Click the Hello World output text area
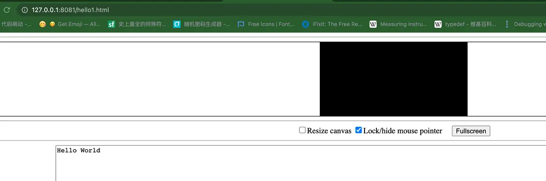The width and height of the screenshot is (546, 181). pos(301,163)
